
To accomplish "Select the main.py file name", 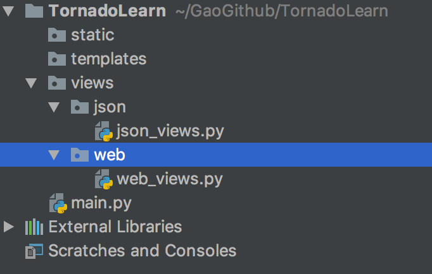I will pyautogui.click(x=102, y=203).
